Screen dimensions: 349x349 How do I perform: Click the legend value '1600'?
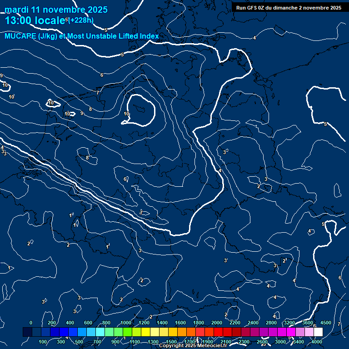tap(180, 323)
